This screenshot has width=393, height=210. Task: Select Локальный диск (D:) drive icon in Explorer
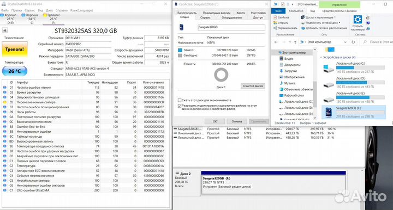pyautogui.click(x=328, y=85)
